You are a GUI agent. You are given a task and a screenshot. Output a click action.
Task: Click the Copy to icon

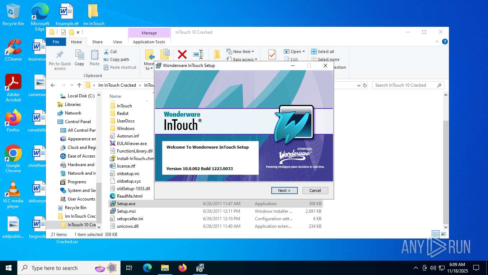pyautogui.click(x=165, y=54)
